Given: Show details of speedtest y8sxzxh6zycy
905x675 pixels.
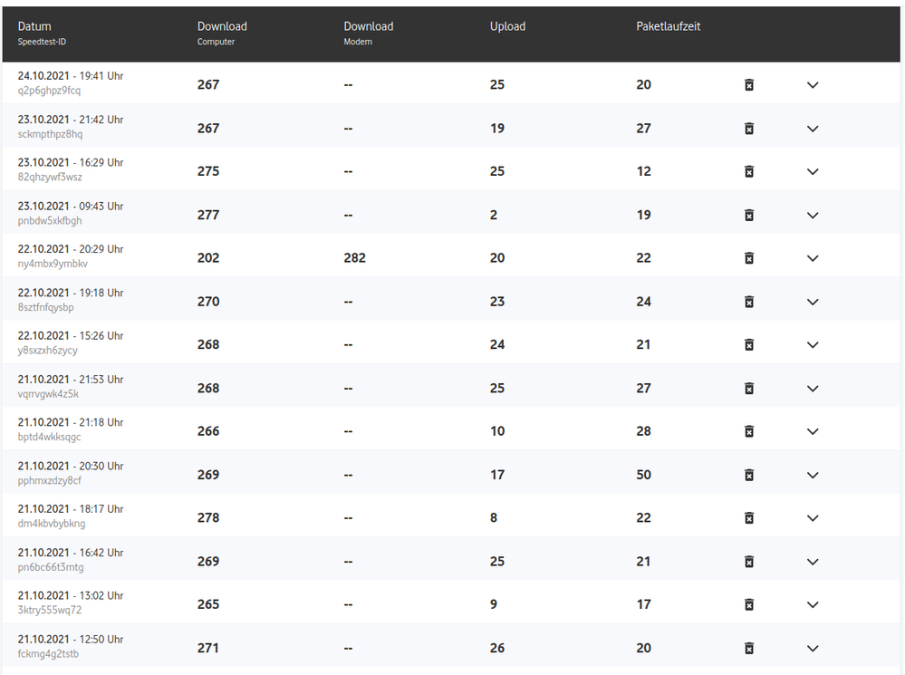Looking at the screenshot, I should click(x=813, y=345).
